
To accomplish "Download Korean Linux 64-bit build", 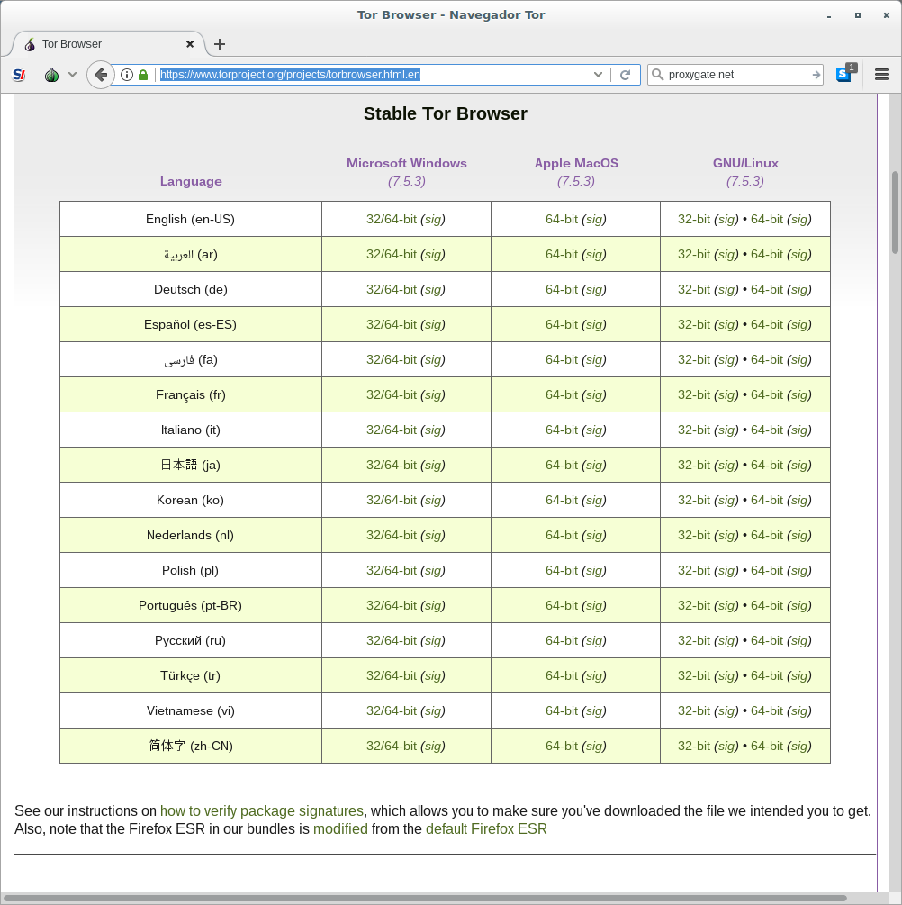I will click(767, 501).
